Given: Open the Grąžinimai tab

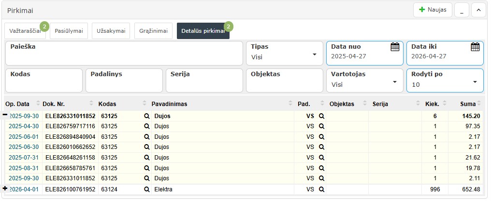Looking at the screenshot, I should pyautogui.click(x=153, y=31).
